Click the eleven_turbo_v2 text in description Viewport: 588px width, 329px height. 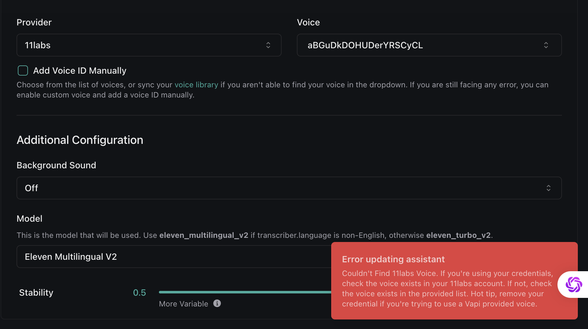click(458, 235)
